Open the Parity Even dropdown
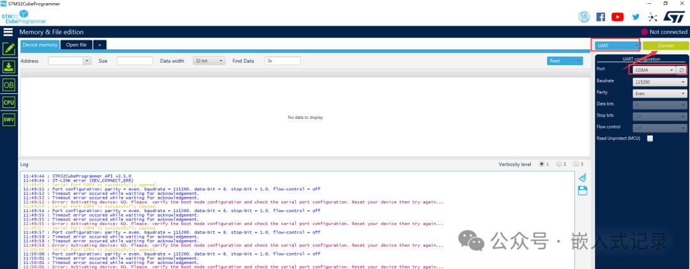This screenshot has width=690, height=269. coord(659,93)
